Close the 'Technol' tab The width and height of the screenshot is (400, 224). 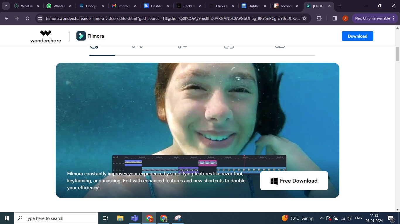click(298, 6)
